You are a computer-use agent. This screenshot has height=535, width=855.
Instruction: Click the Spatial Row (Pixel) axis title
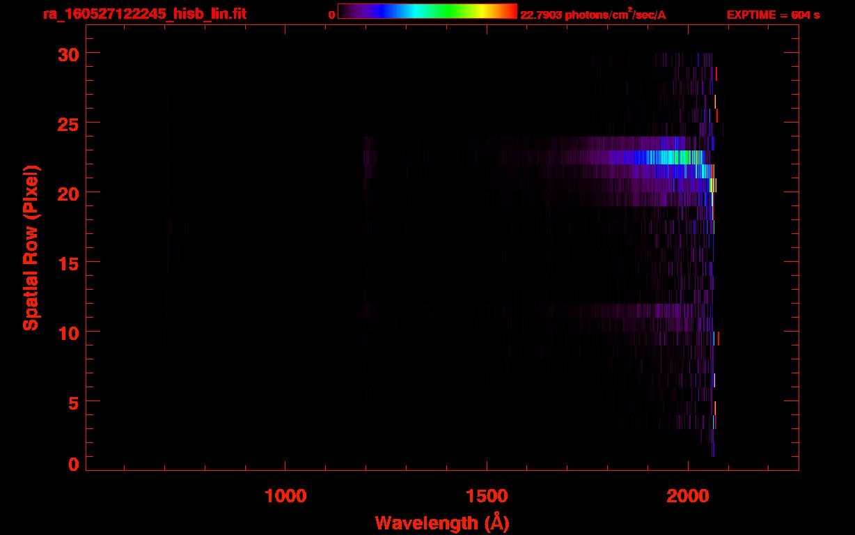(31, 247)
